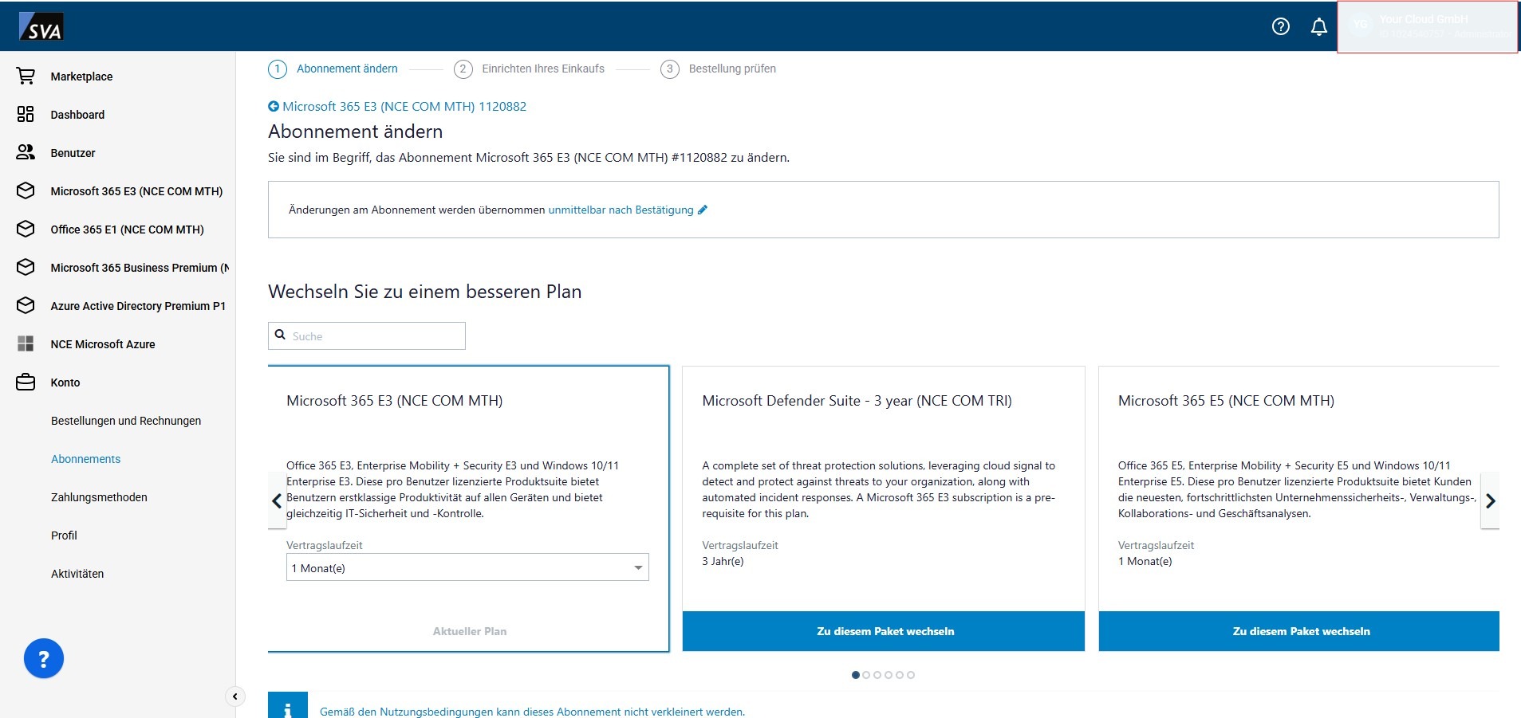Click the Benutzer people icon
This screenshot has width=1521, height=718.
pyautogui.click(x=26, y=152)
